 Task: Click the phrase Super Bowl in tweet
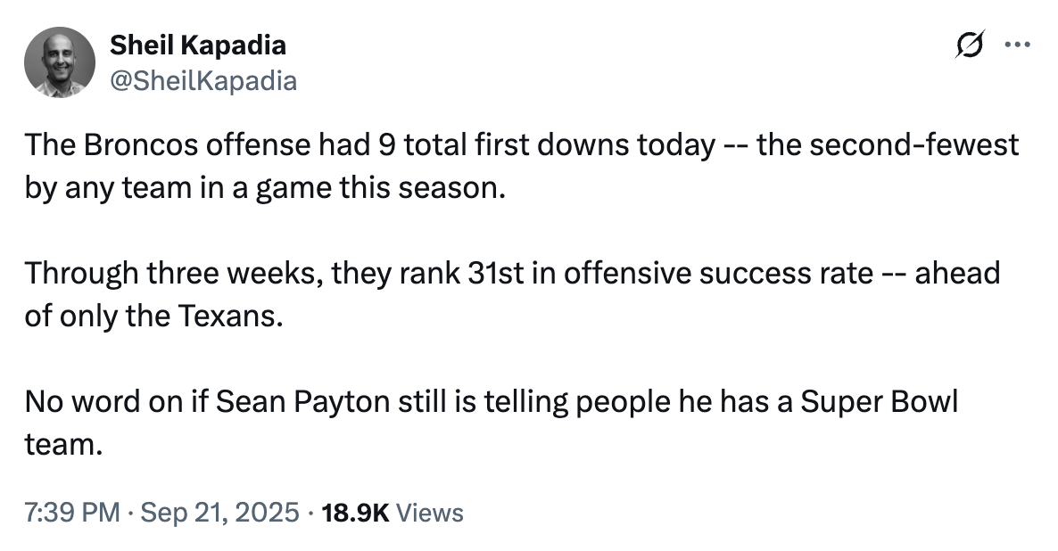[880, 402]
